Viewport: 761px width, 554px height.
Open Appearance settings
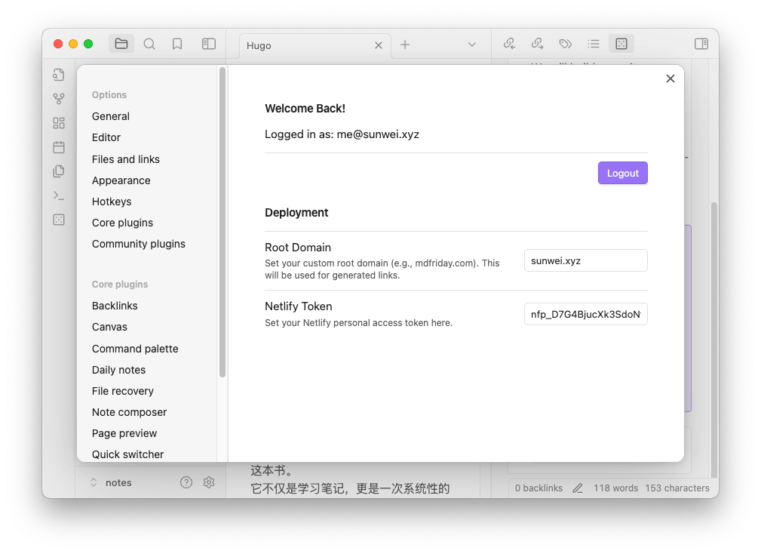(x=121, y=180)
